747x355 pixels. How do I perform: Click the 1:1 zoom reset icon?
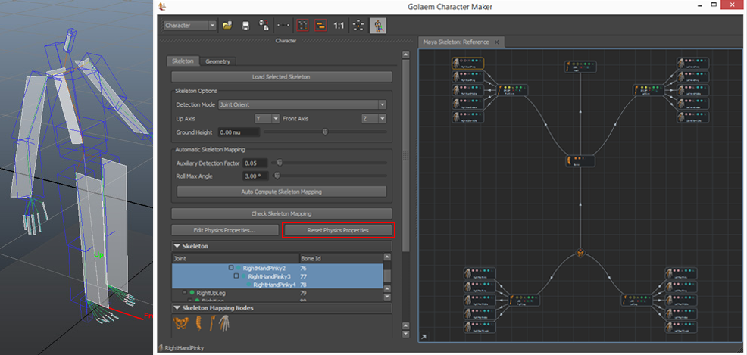[339, 25]
